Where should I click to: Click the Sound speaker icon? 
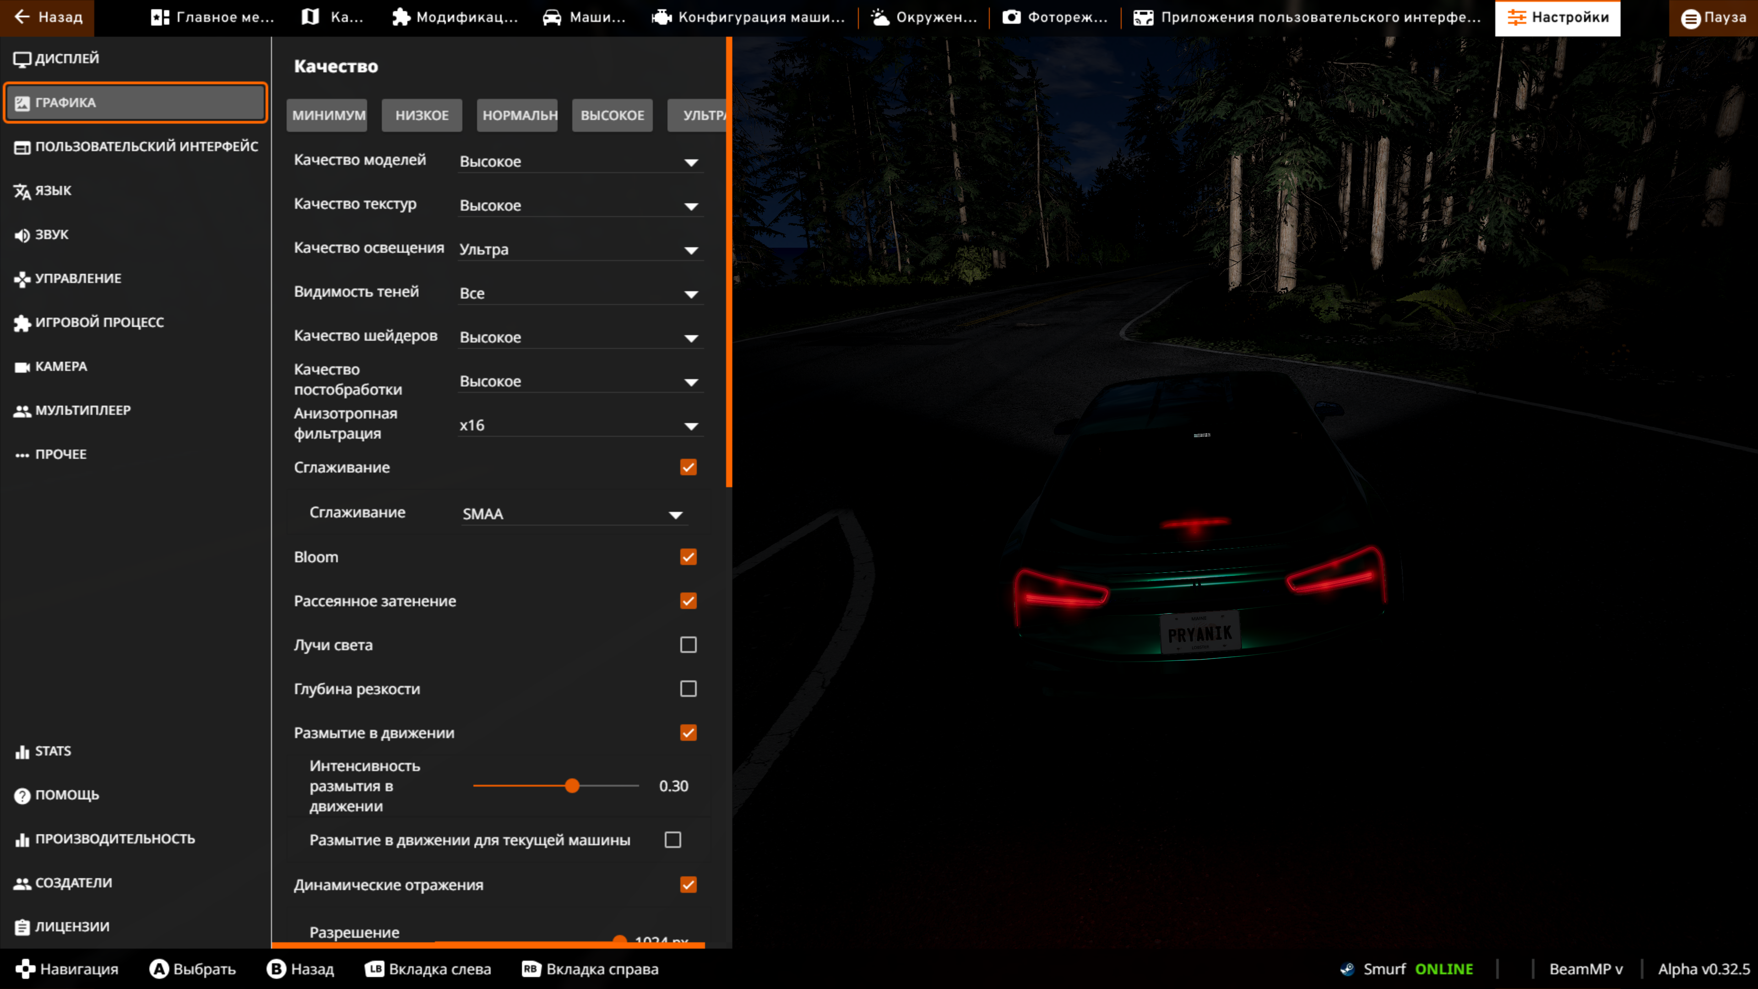[x=22, y=235]
